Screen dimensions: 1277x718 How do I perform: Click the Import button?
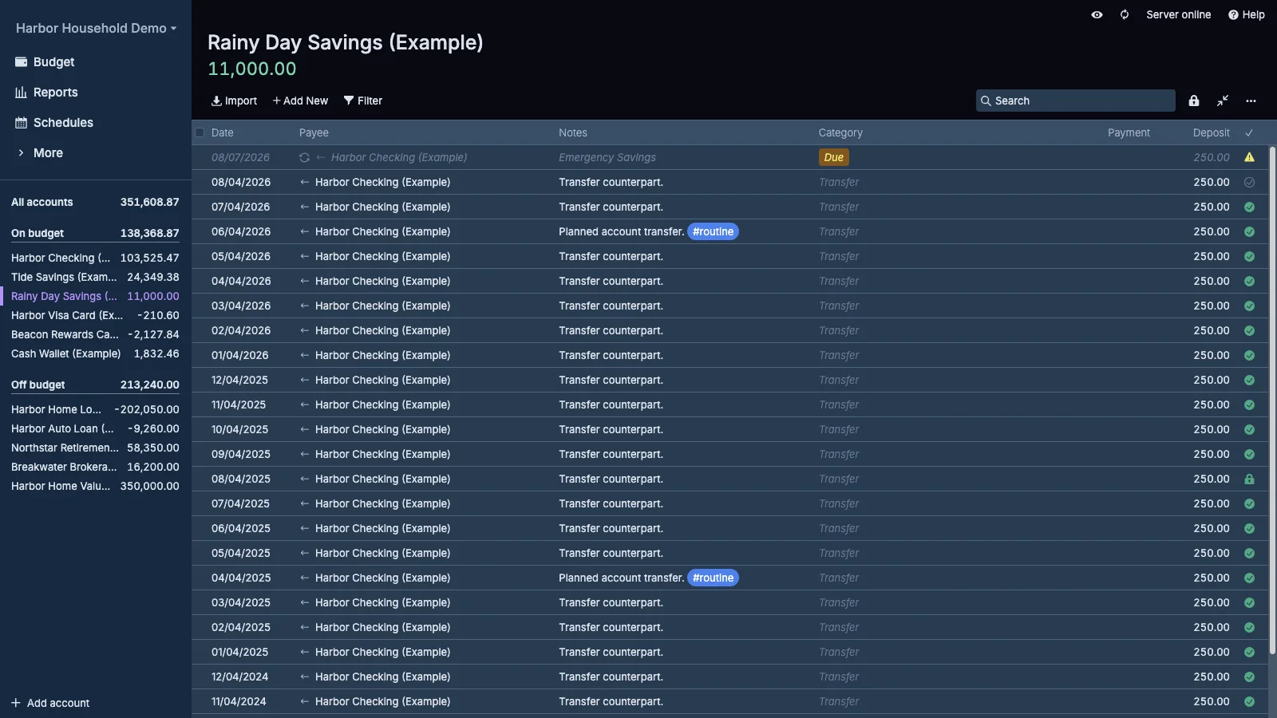coord(234,101)
